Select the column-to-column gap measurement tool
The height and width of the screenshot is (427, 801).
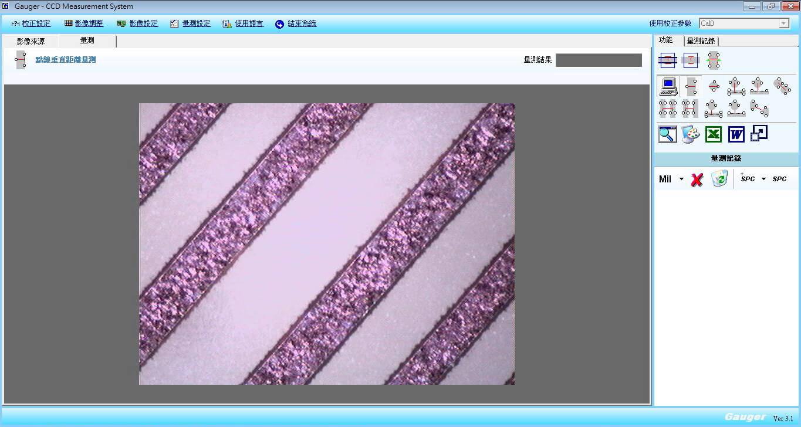690,109
